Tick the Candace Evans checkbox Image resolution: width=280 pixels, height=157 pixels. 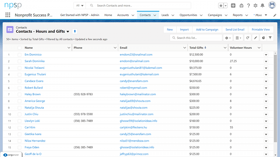(x=20, y=81)
